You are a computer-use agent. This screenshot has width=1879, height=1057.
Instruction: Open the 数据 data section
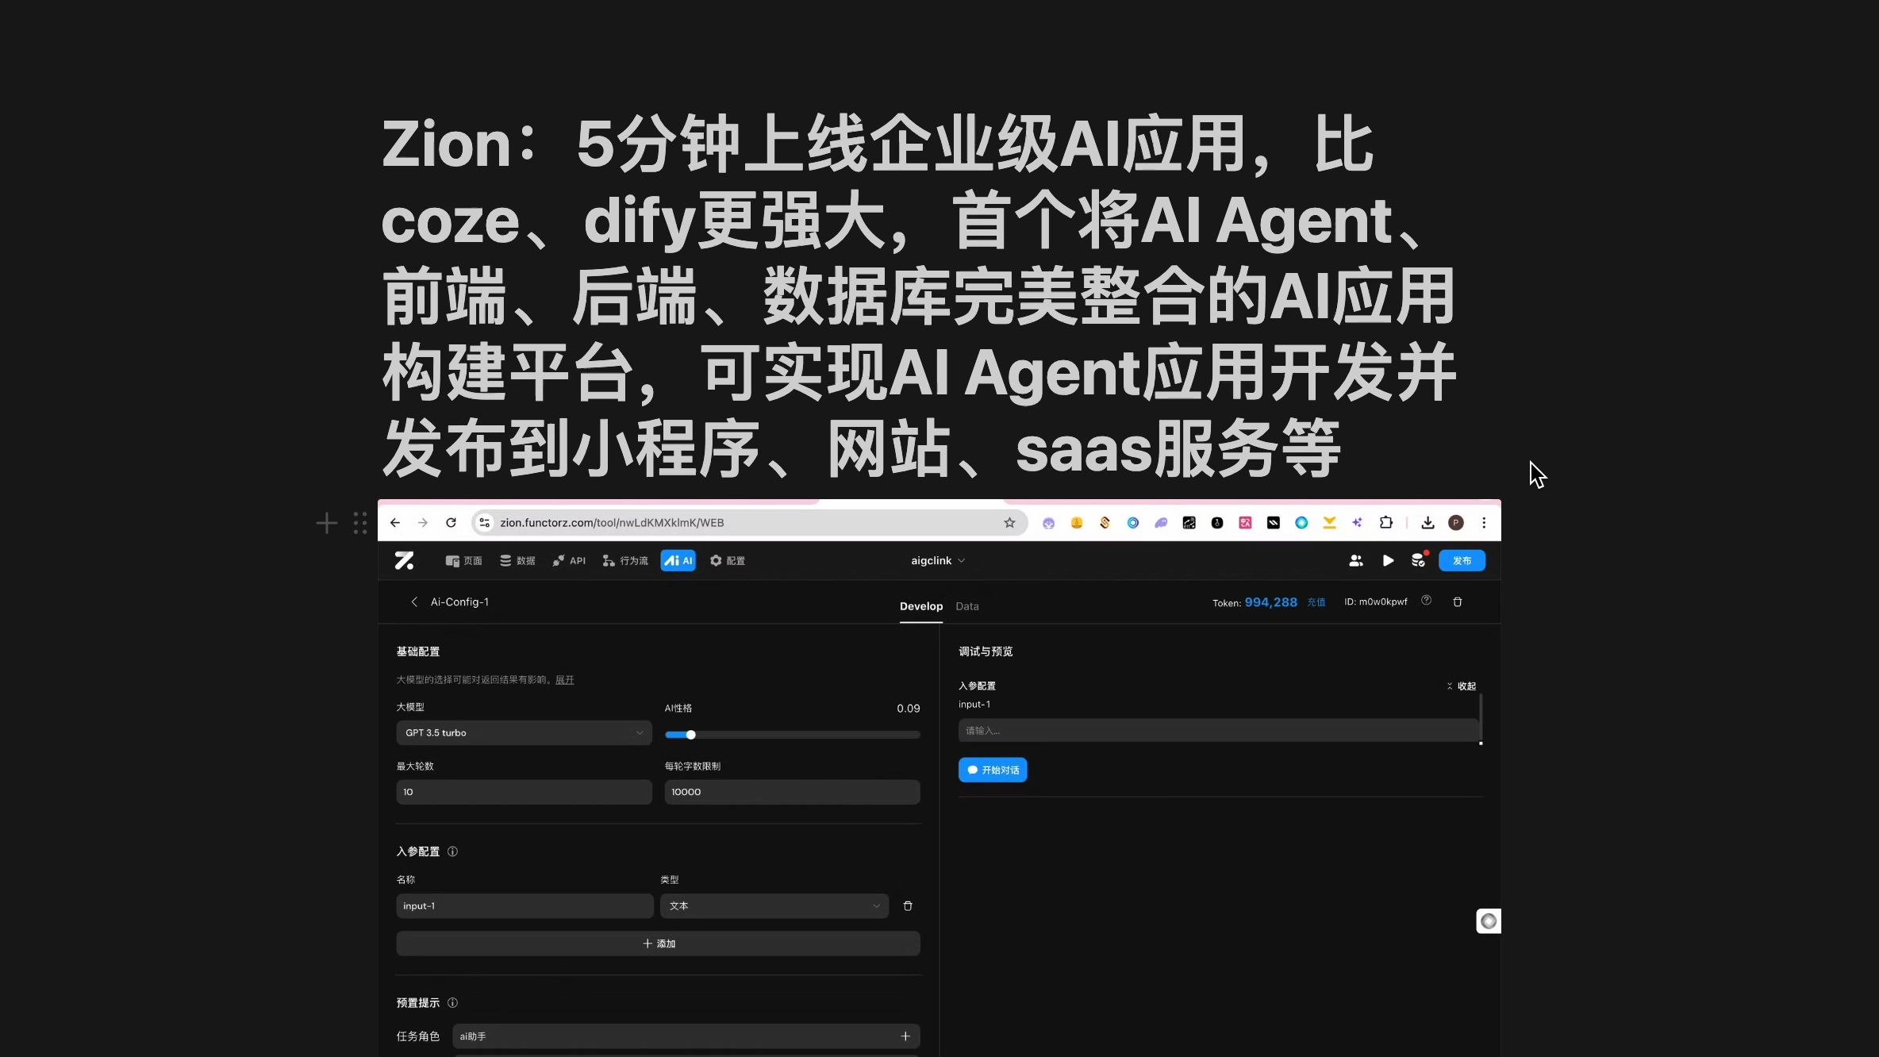coord(517,561)
